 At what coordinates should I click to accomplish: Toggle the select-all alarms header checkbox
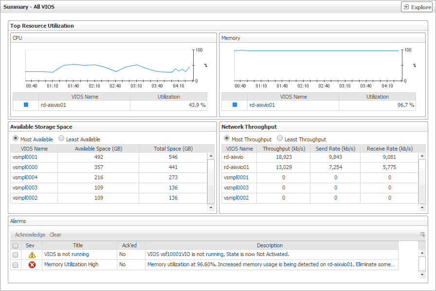[16, 246]
